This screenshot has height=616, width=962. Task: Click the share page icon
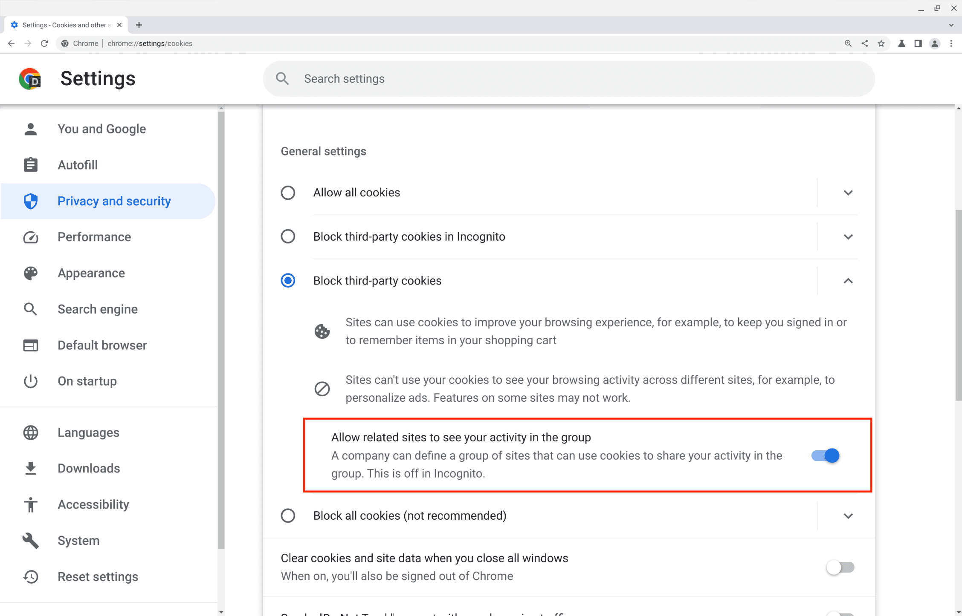pos(865,43)
